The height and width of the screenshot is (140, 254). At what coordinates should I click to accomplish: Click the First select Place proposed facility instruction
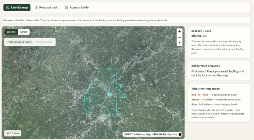coord(217,73)
